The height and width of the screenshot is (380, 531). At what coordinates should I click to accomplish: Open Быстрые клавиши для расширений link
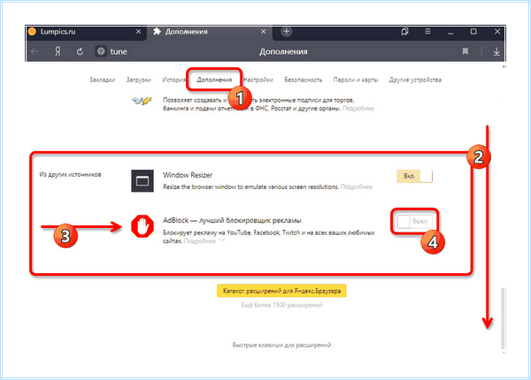pyautogui.click(x=281, y=345)
